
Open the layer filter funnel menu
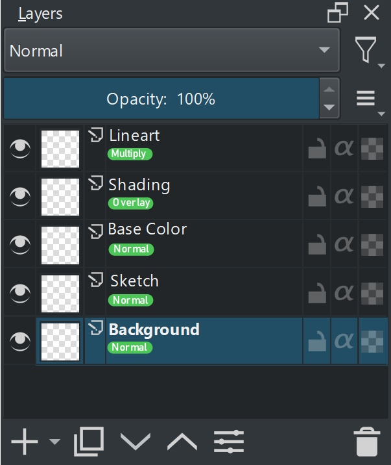click(x=368, y=50)
